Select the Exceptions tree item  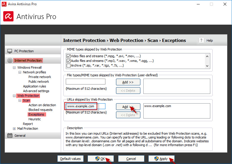[36, 114]
